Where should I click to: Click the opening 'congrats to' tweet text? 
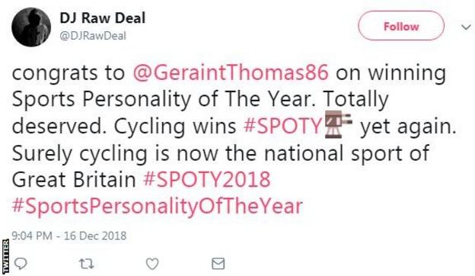(x=69, y=73)
